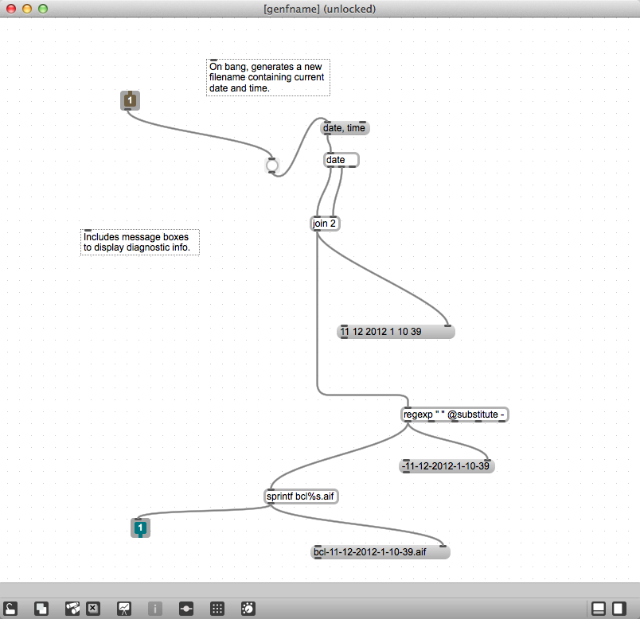The image size is (640, 619).
Task: Open the inspector 'i' icon
Action: coord(155,609)
